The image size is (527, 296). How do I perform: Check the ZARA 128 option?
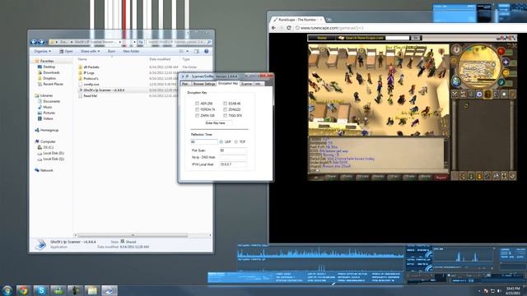tap(197, 115)
